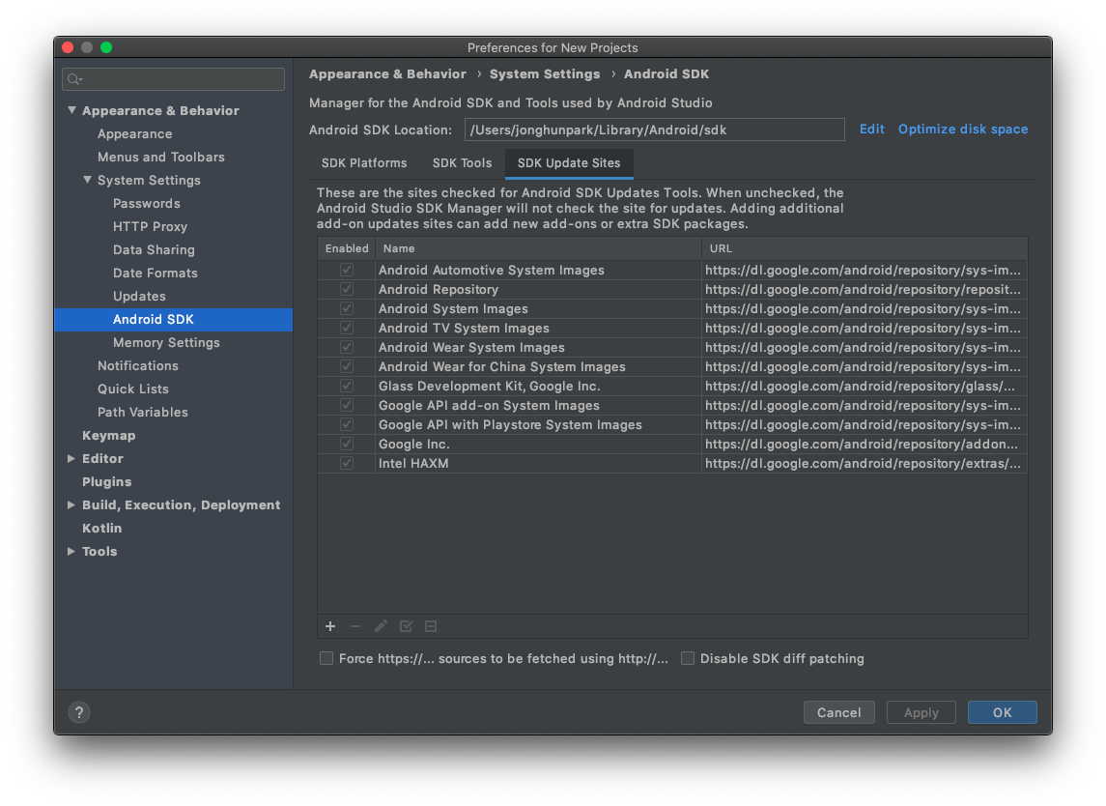Click the edit site pencil icon
Viewport: 1106px width, 806px height.
(x=381, y=626)
